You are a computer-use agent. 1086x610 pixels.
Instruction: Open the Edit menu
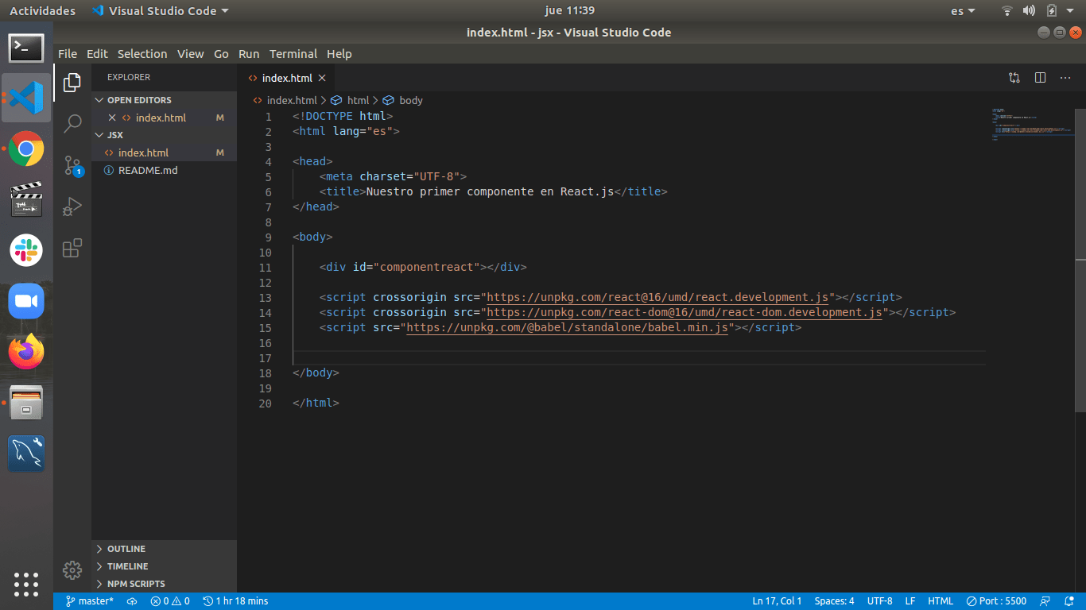pyautogui.click(x=97, y=54)
